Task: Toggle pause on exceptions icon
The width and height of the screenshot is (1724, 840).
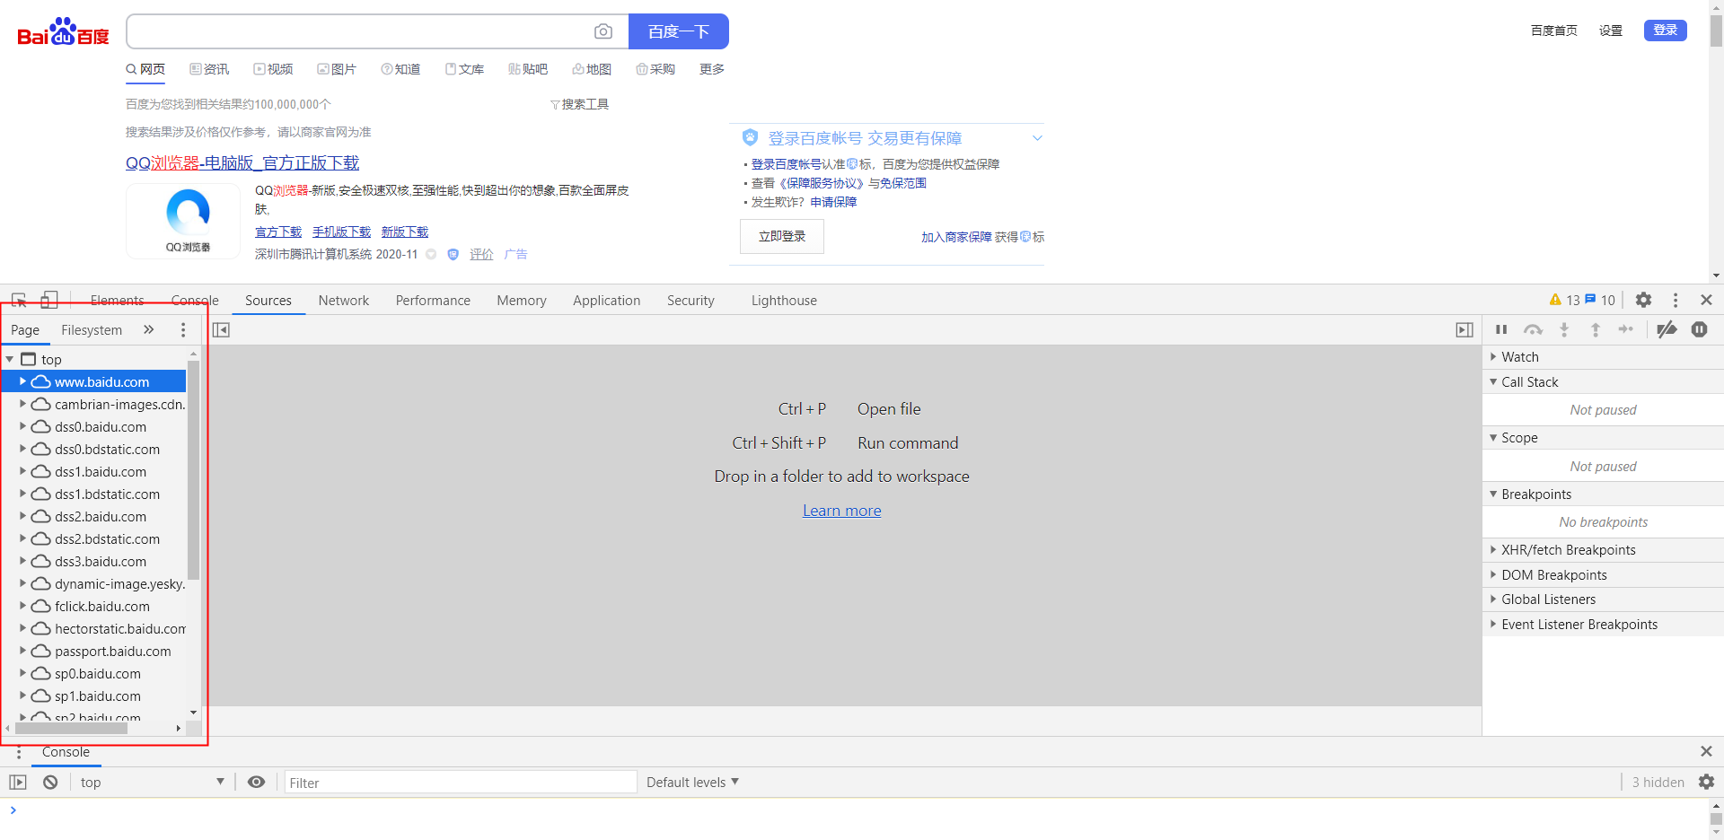Action: [1699, 329]
